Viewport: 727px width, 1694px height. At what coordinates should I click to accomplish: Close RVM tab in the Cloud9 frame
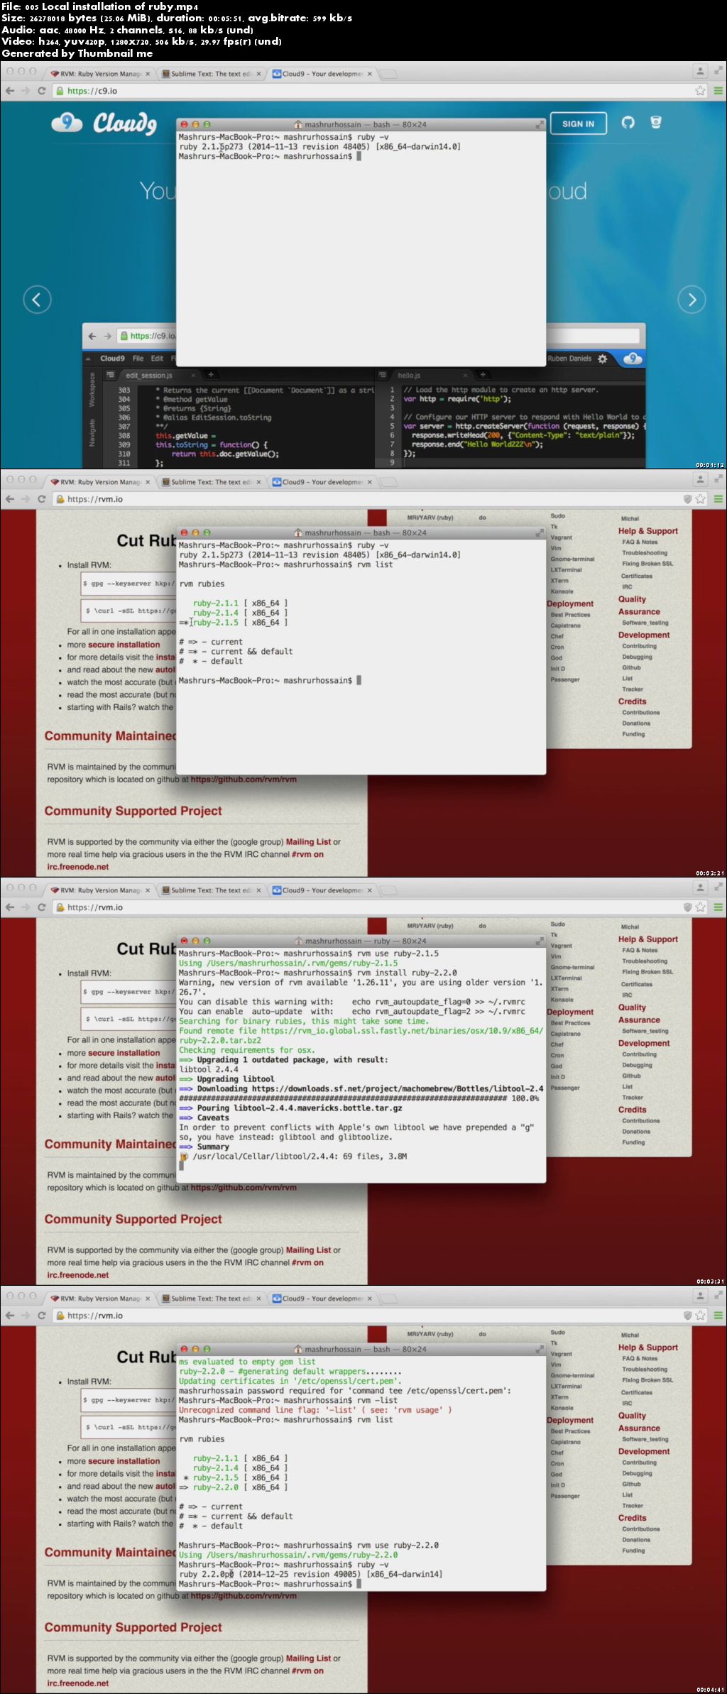click(148, 74)
